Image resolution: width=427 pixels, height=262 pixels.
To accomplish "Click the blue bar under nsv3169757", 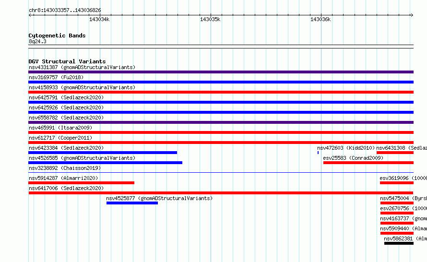I will pyautogui.click(x=221, y=82).
